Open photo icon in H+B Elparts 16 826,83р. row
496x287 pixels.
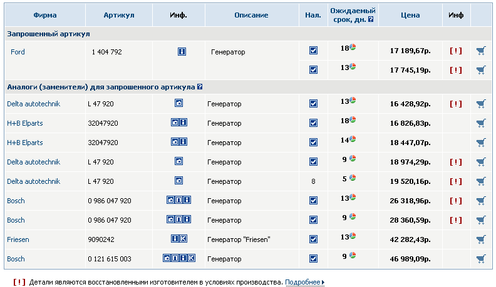coord(175,122)
